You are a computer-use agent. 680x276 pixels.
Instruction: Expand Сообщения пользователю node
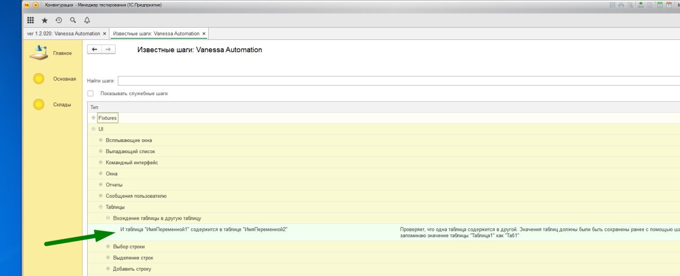point(101,196)
